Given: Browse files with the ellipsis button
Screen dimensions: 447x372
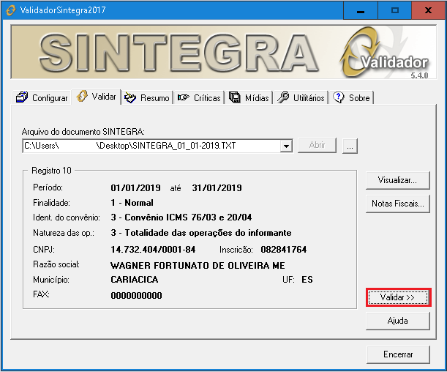Looking at the screenshot, I should (x=350, y=146).
